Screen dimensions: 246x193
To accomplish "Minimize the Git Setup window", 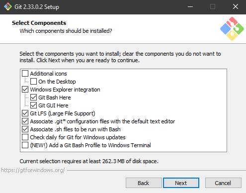I will (190, 7).
